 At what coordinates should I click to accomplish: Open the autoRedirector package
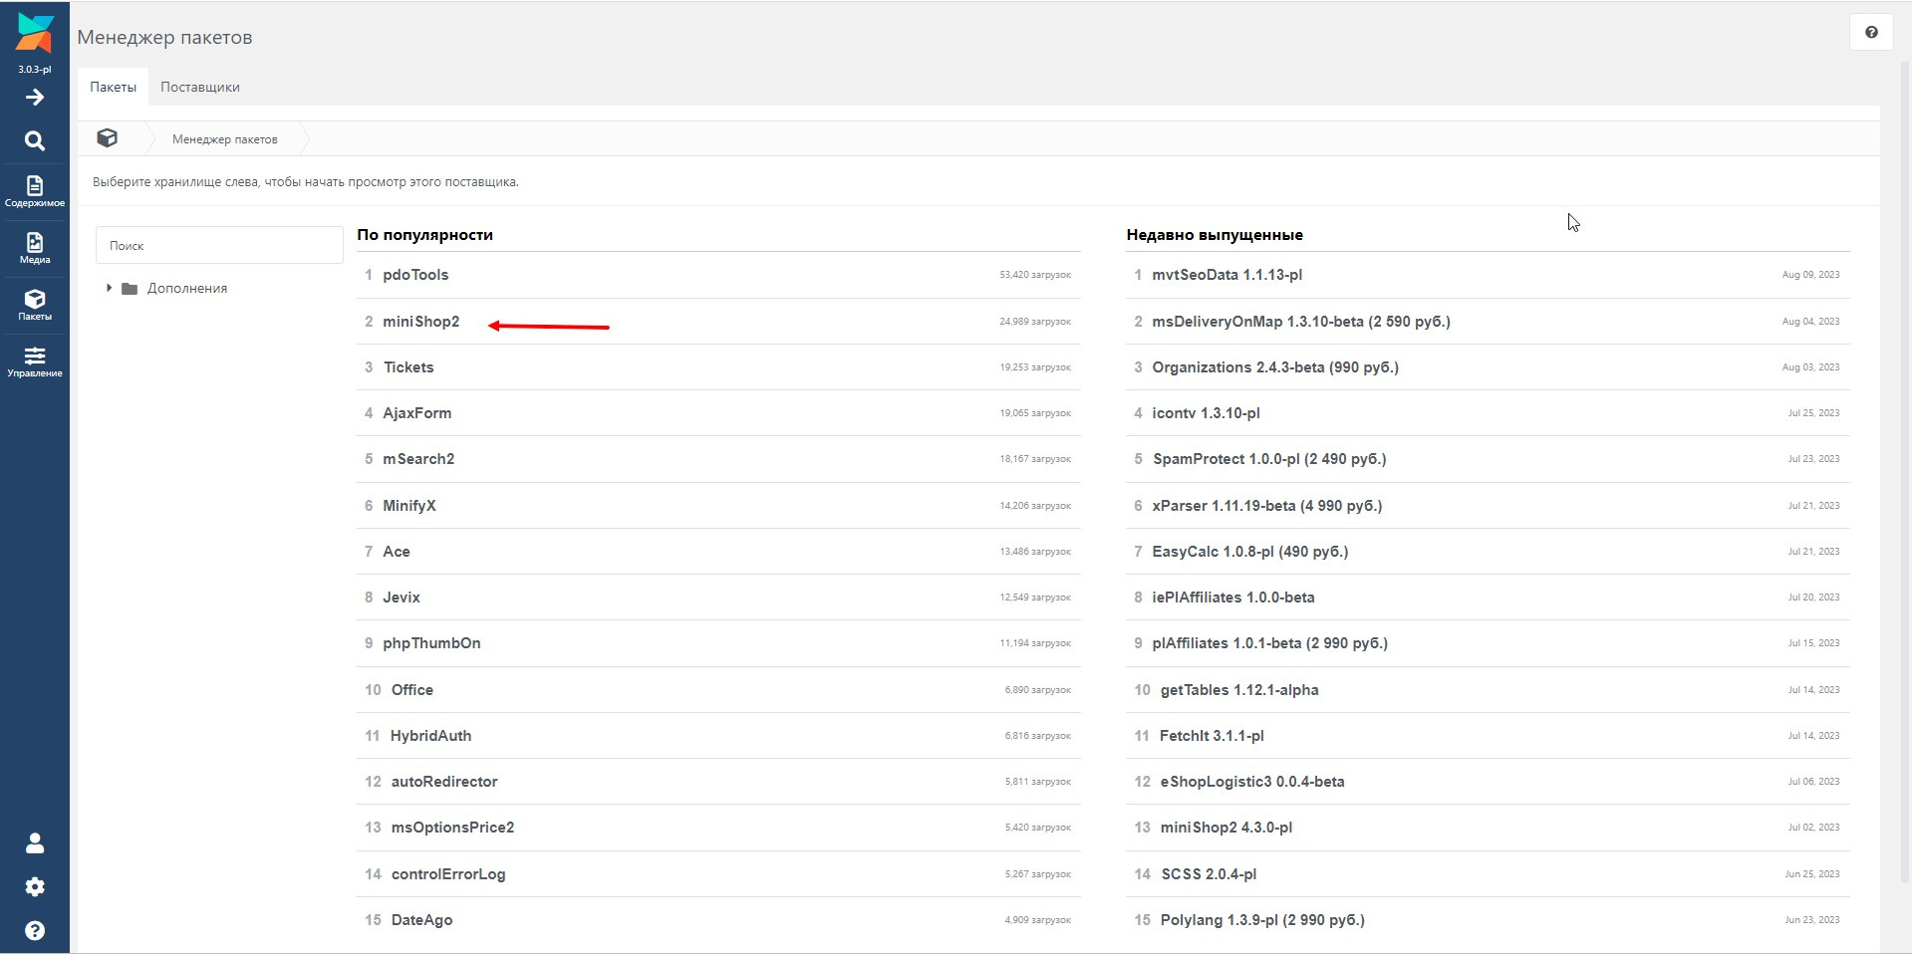point(444,782)
